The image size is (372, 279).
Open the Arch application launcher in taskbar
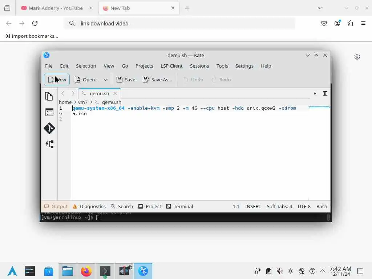(12, 271)
